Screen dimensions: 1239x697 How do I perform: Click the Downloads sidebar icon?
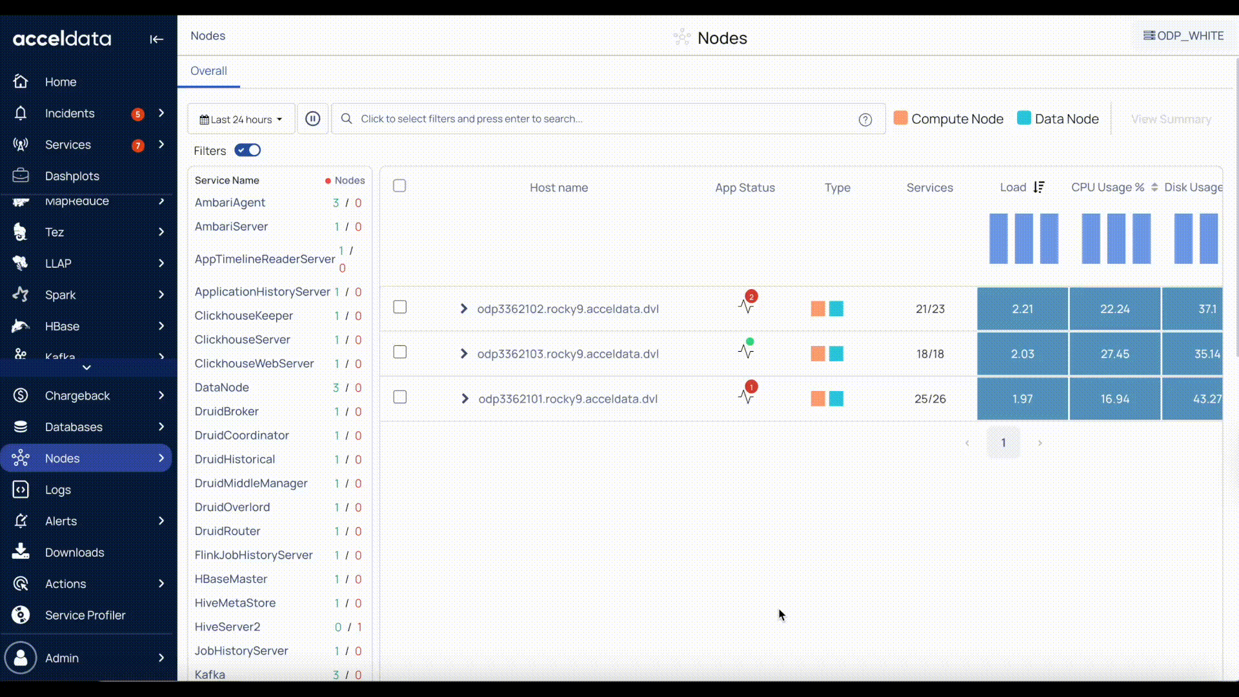tap(21, 552)
